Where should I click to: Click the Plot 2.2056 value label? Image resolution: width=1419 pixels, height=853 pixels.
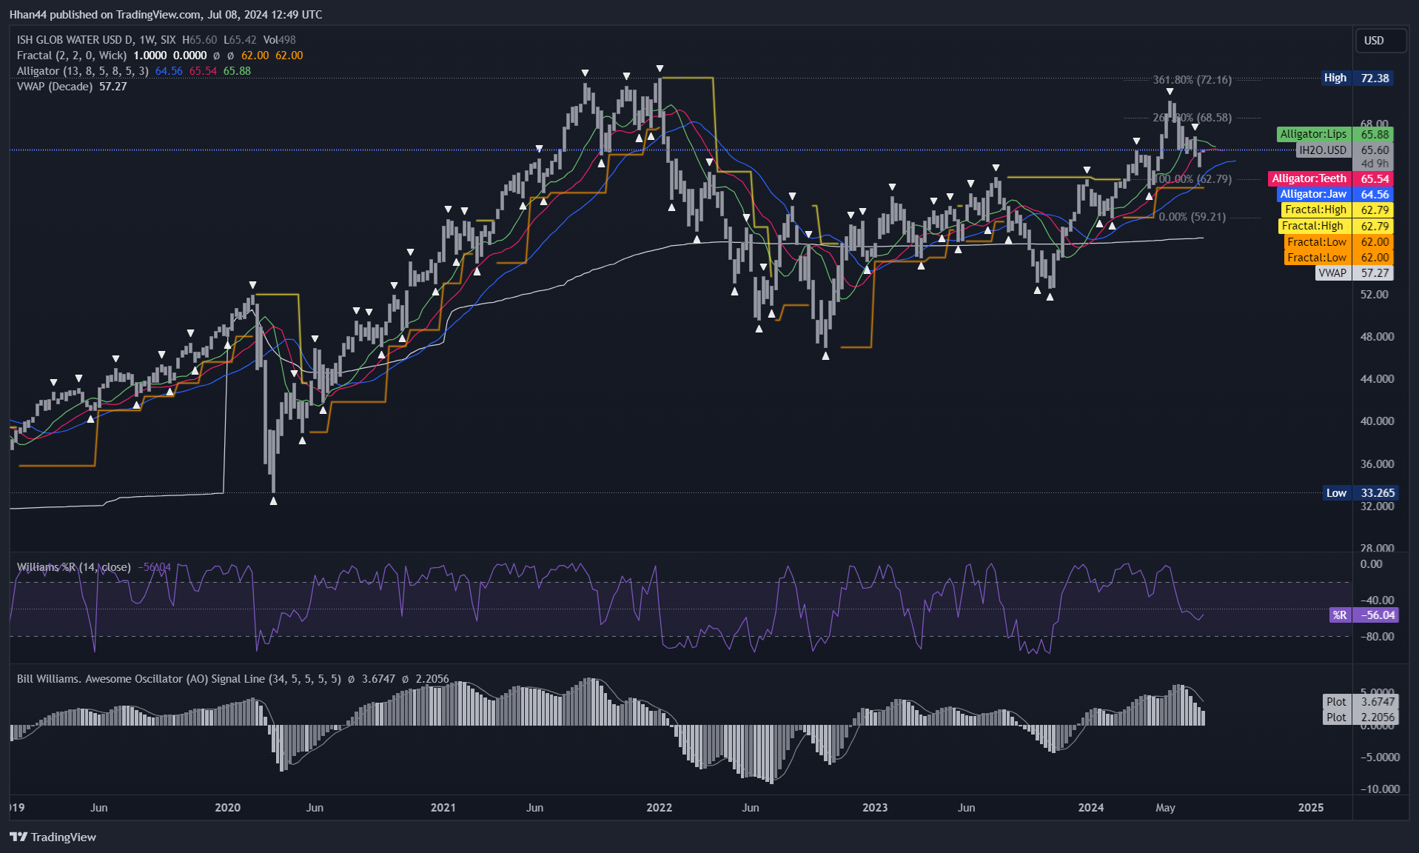pyautogui.click(x=1361, y=717)
